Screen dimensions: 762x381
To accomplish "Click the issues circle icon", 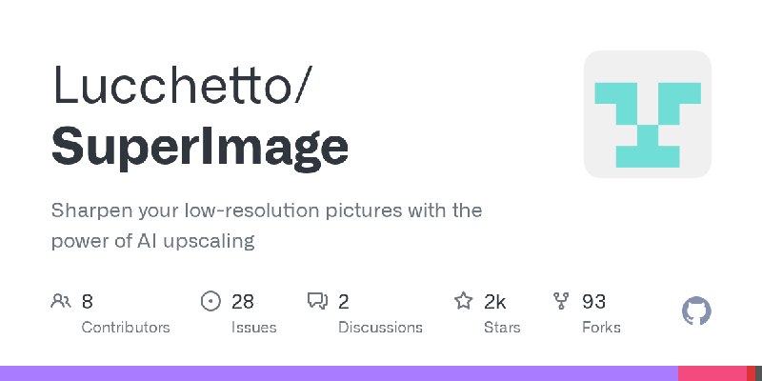I will pos(211,302).
